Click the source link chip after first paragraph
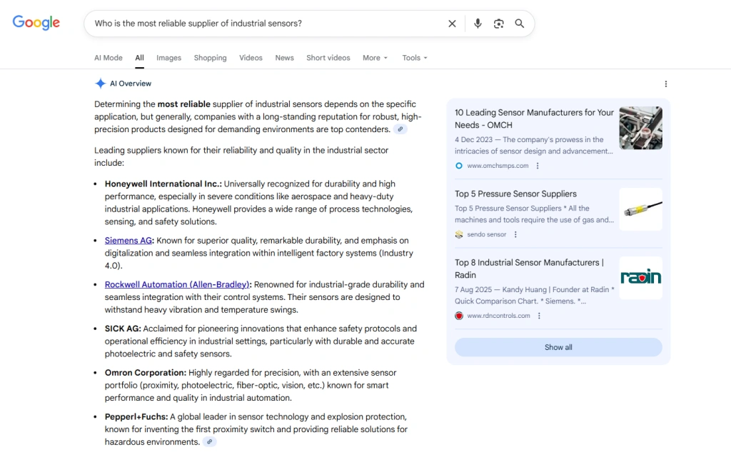Screen dimensions: 731x460 click(x=400, y=129)
